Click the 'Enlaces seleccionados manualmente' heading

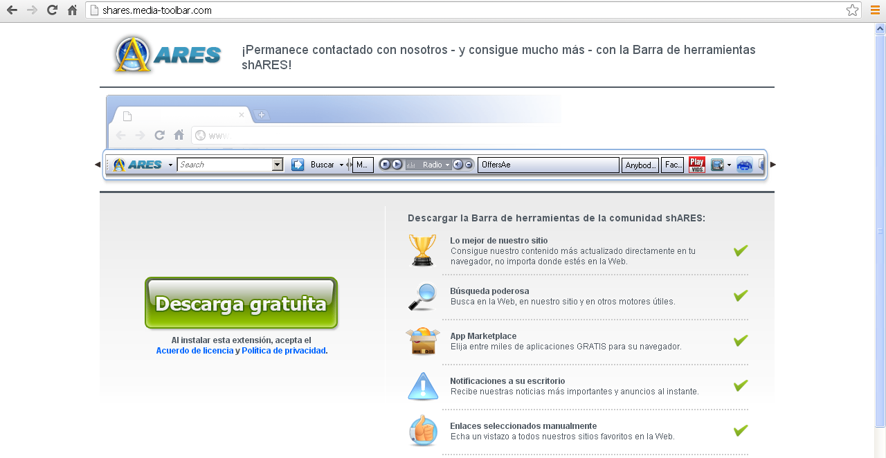pos(523,426)
